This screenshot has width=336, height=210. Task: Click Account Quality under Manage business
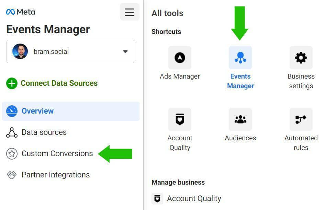(194, 198)
